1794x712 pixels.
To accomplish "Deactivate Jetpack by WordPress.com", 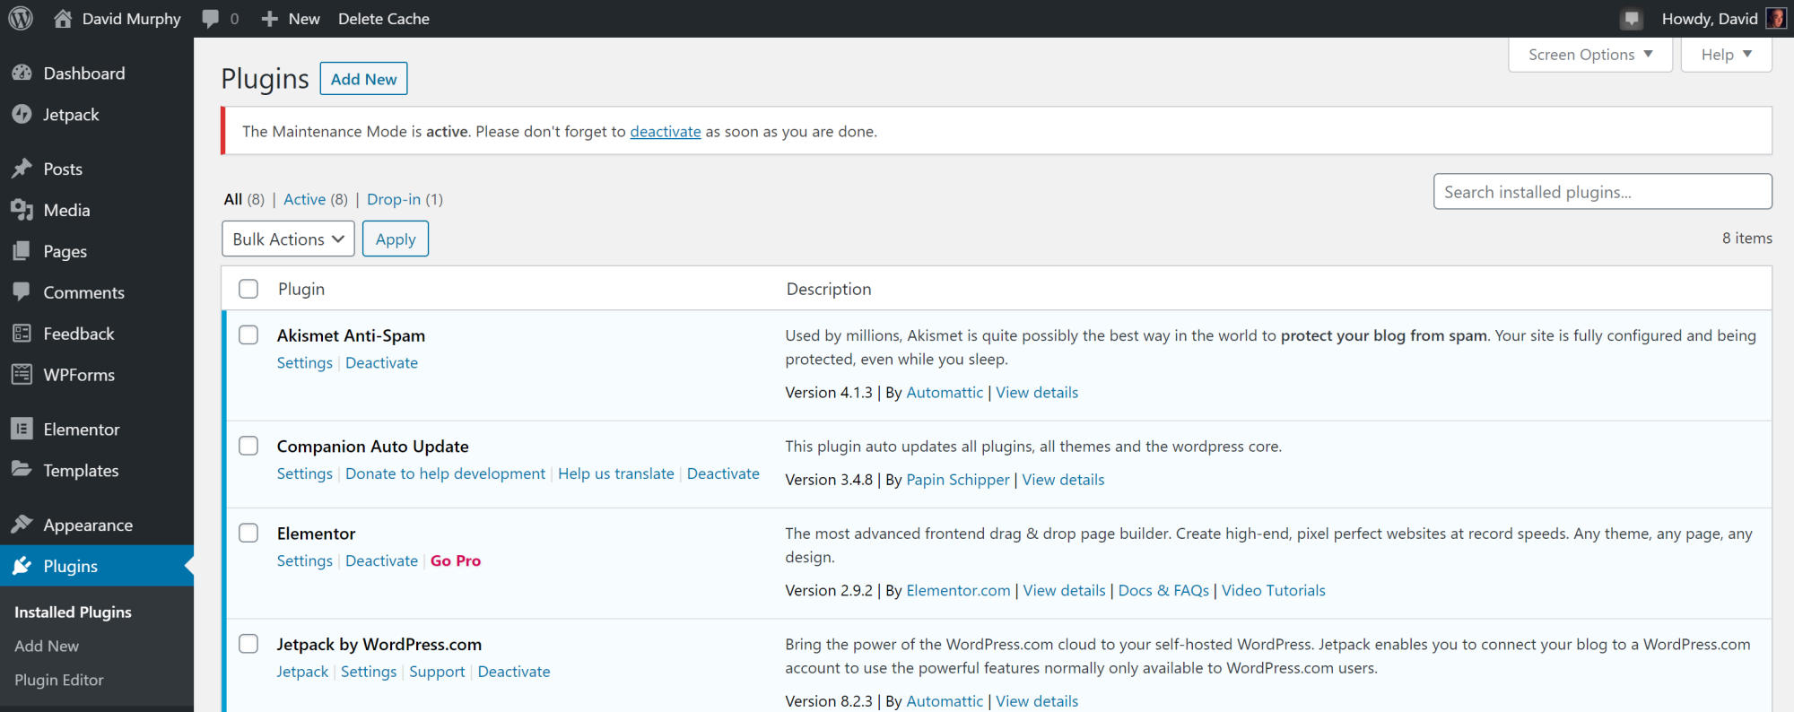I will pyautogui.click(x=514, y=672).
